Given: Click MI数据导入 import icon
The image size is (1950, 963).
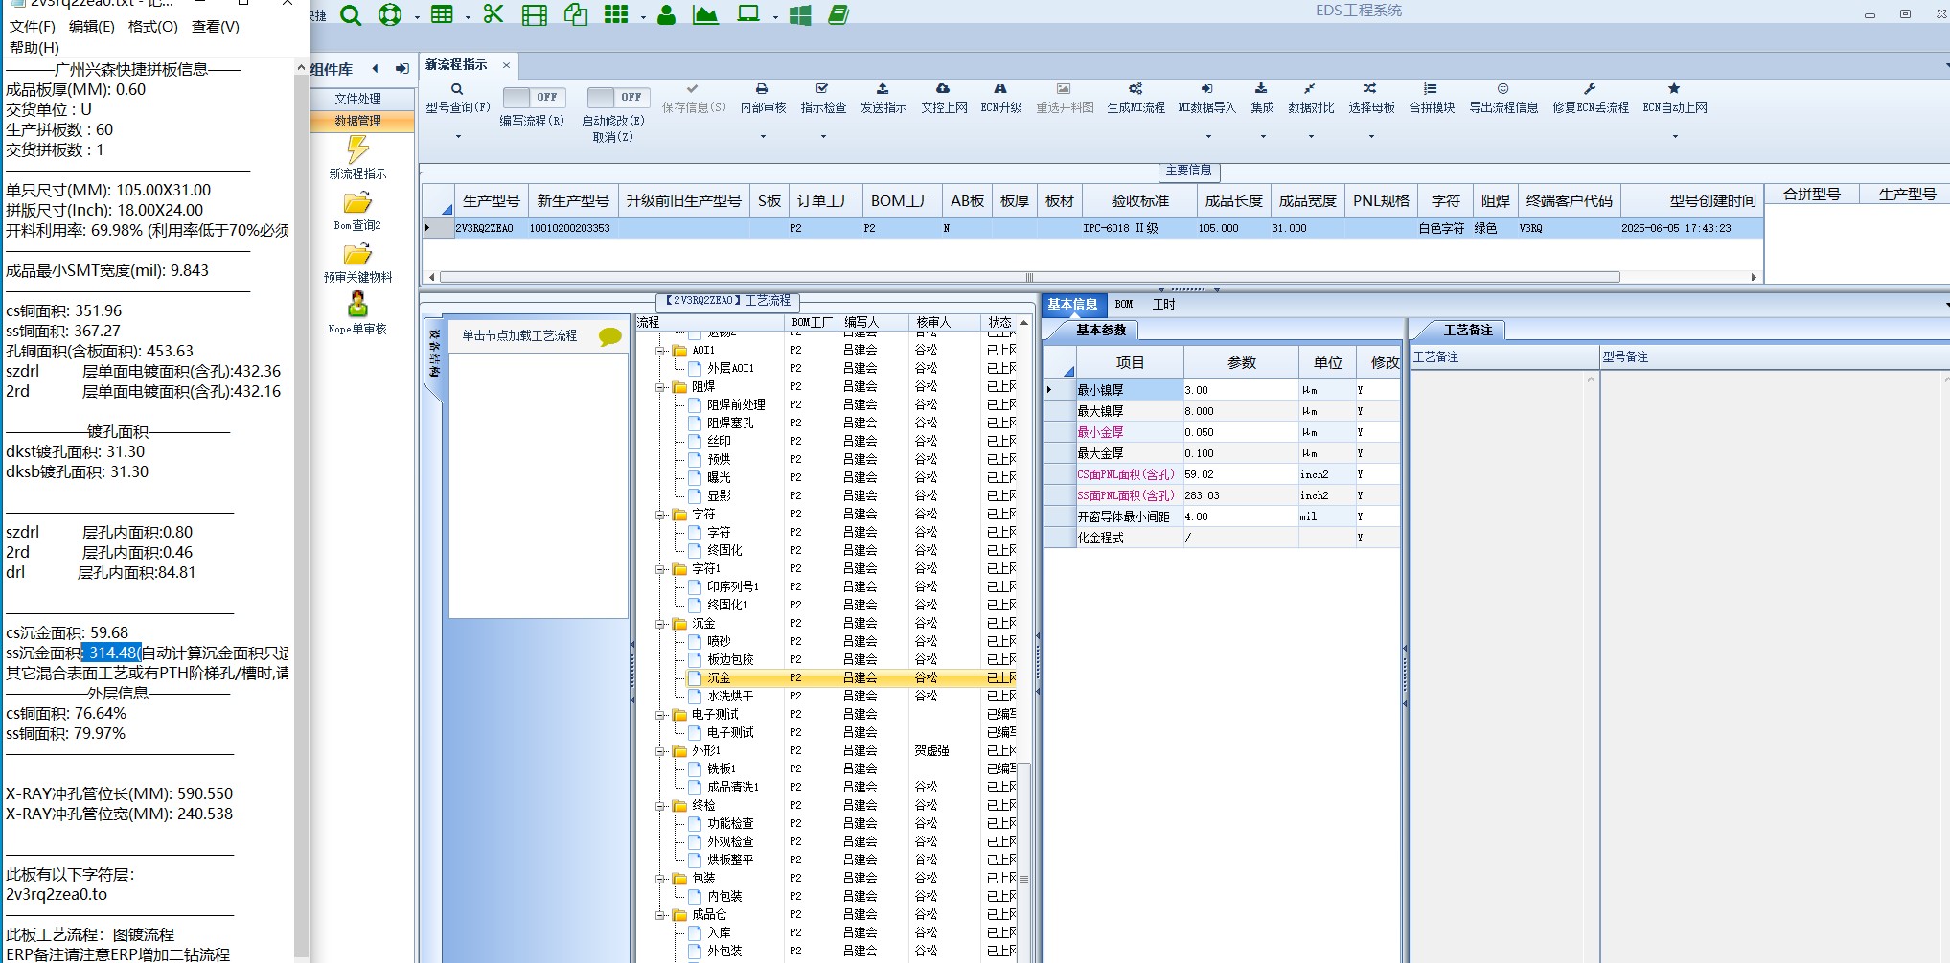Looking at the screenshot, I should click(1207, 98).
